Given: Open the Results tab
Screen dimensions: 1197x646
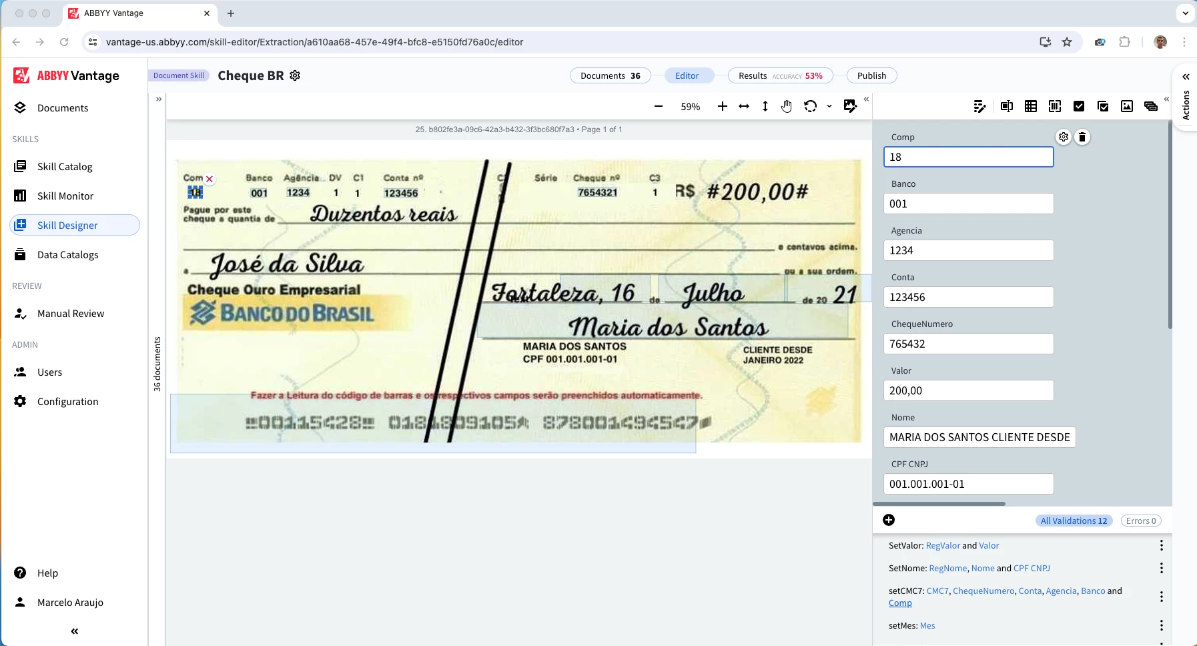Looking at the screenshot, I should [779, 75].
